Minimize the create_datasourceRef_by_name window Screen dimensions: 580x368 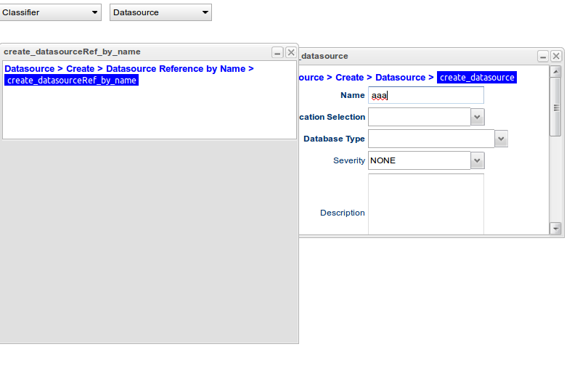pyautogui.click(x=277, y=52)
